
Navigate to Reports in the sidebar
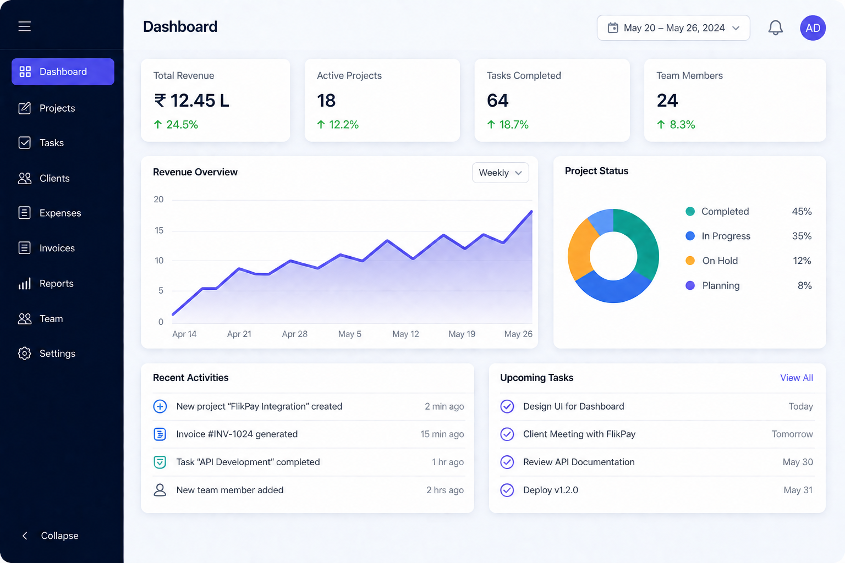63,283
